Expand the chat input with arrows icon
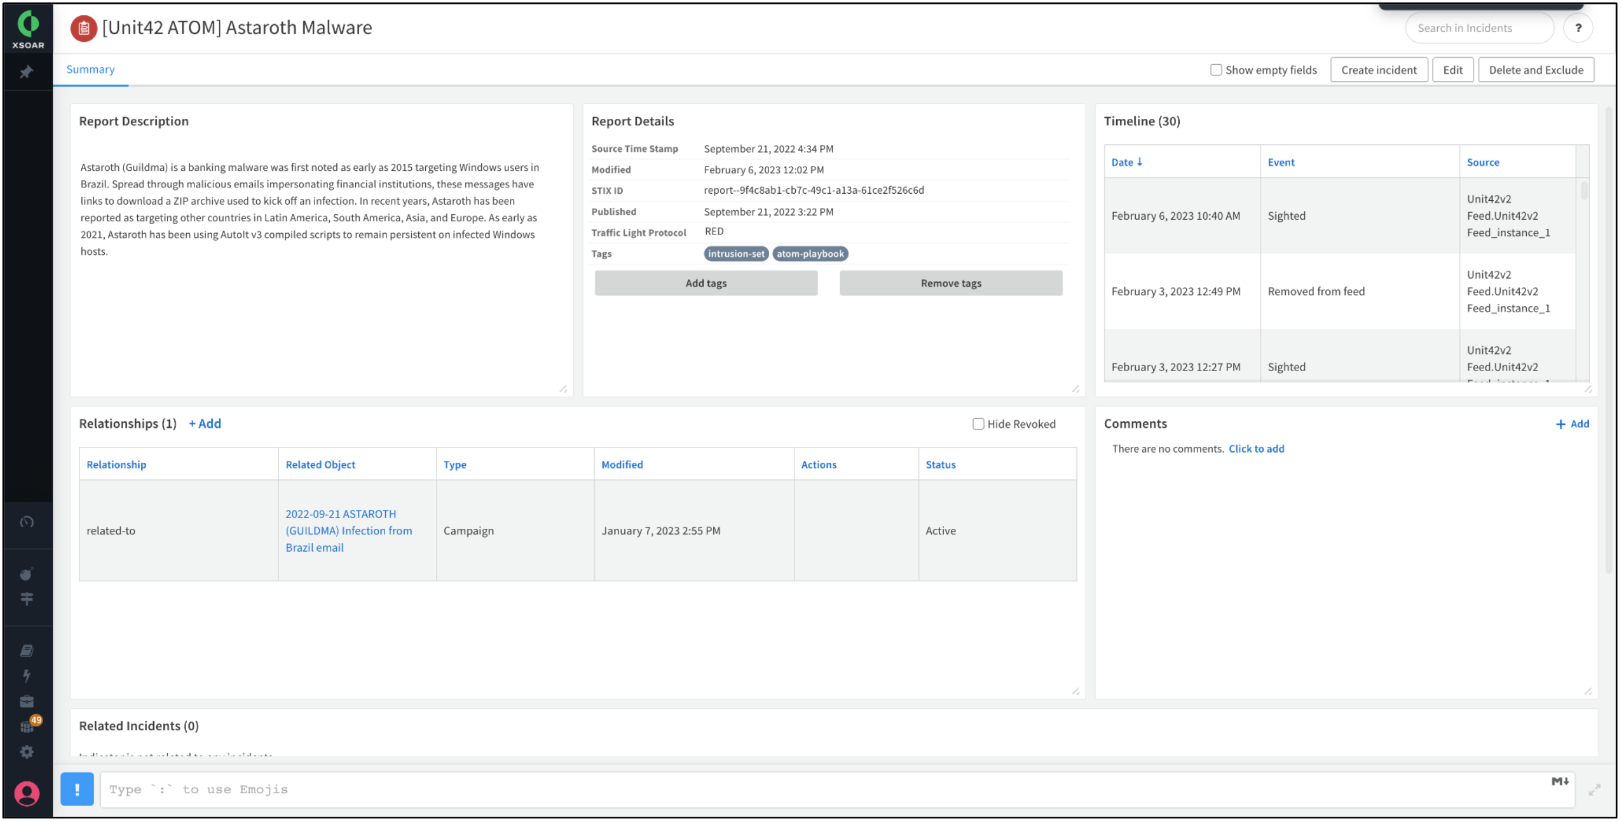This screenshot has width=1621, height=822. pyautogui.click(x=1594, y=790)
